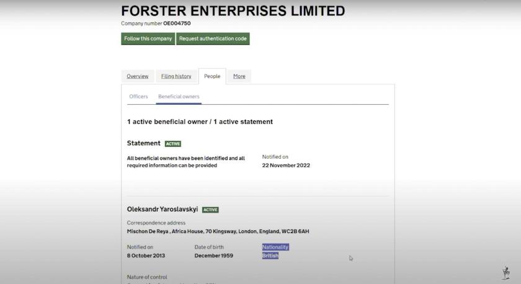Click the highlighted Nationality label
Image resolution: width=521 pixels, height=284 pixels.
tap(275, 247)
